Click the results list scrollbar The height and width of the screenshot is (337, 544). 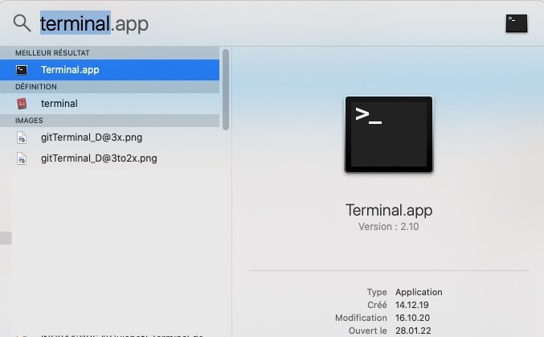point(226,88)
